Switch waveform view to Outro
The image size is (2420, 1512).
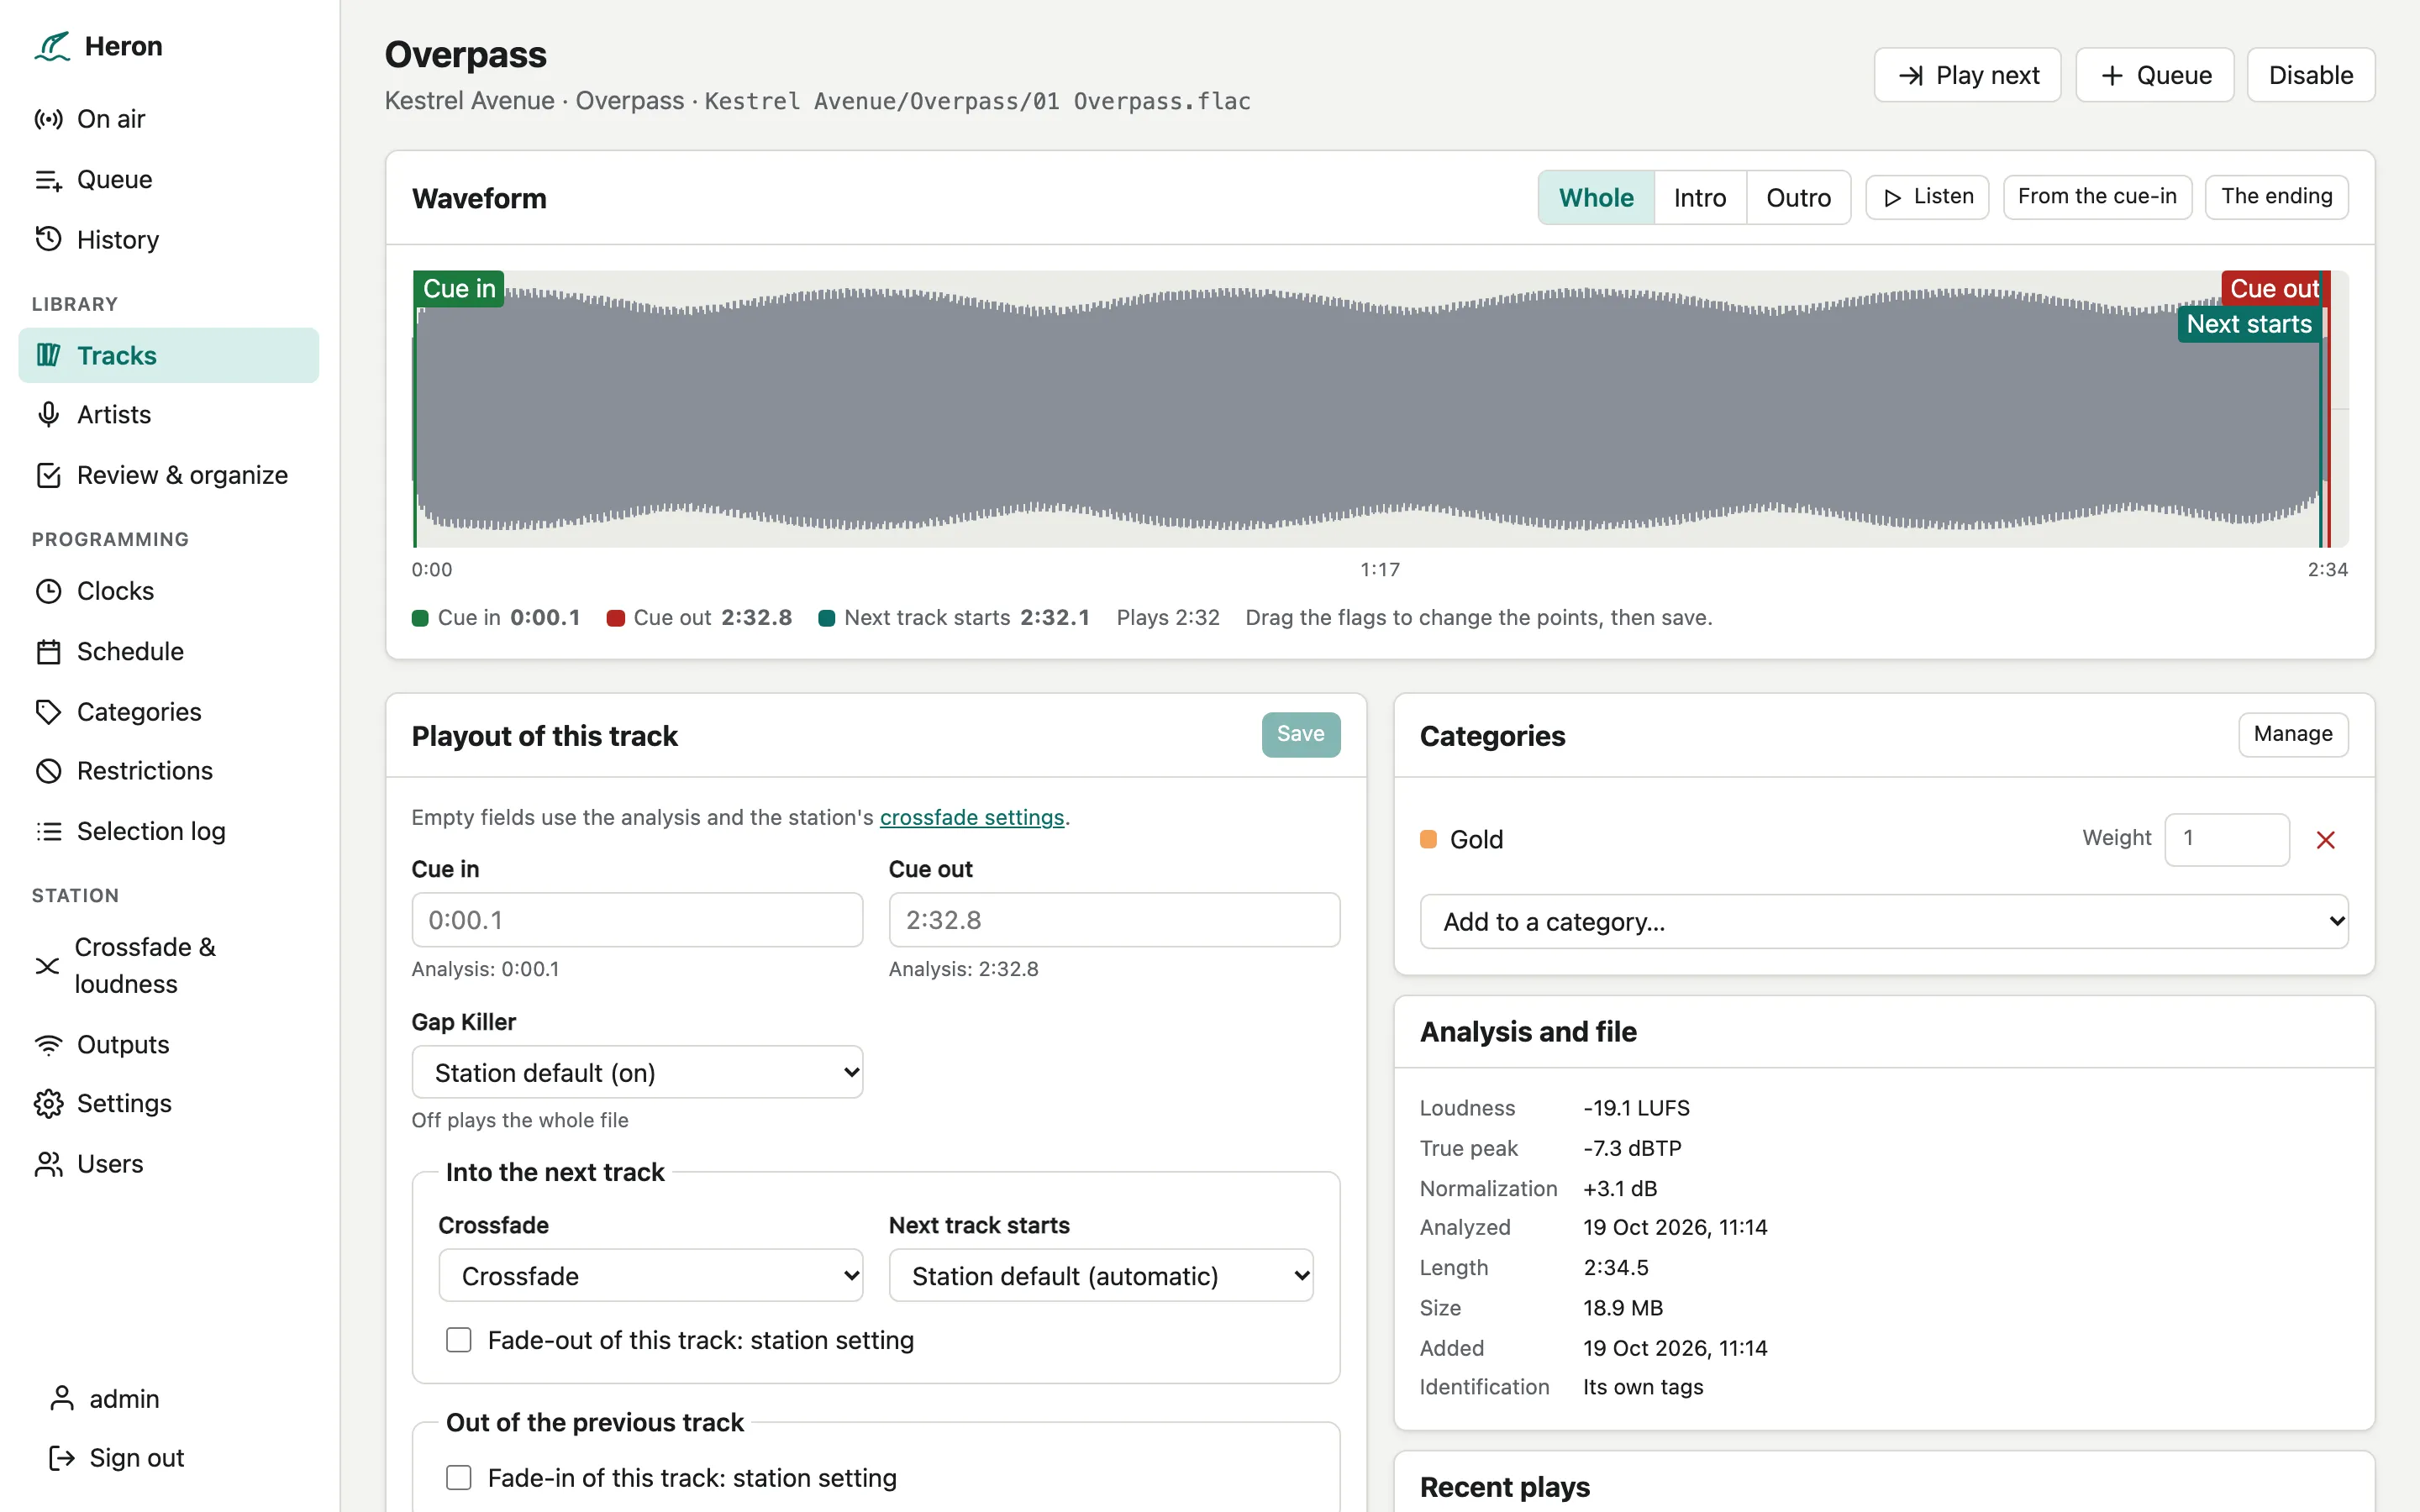(1798, 197)
